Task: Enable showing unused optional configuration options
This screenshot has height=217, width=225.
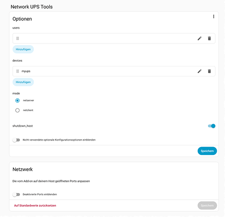Action: coord(16,140)
